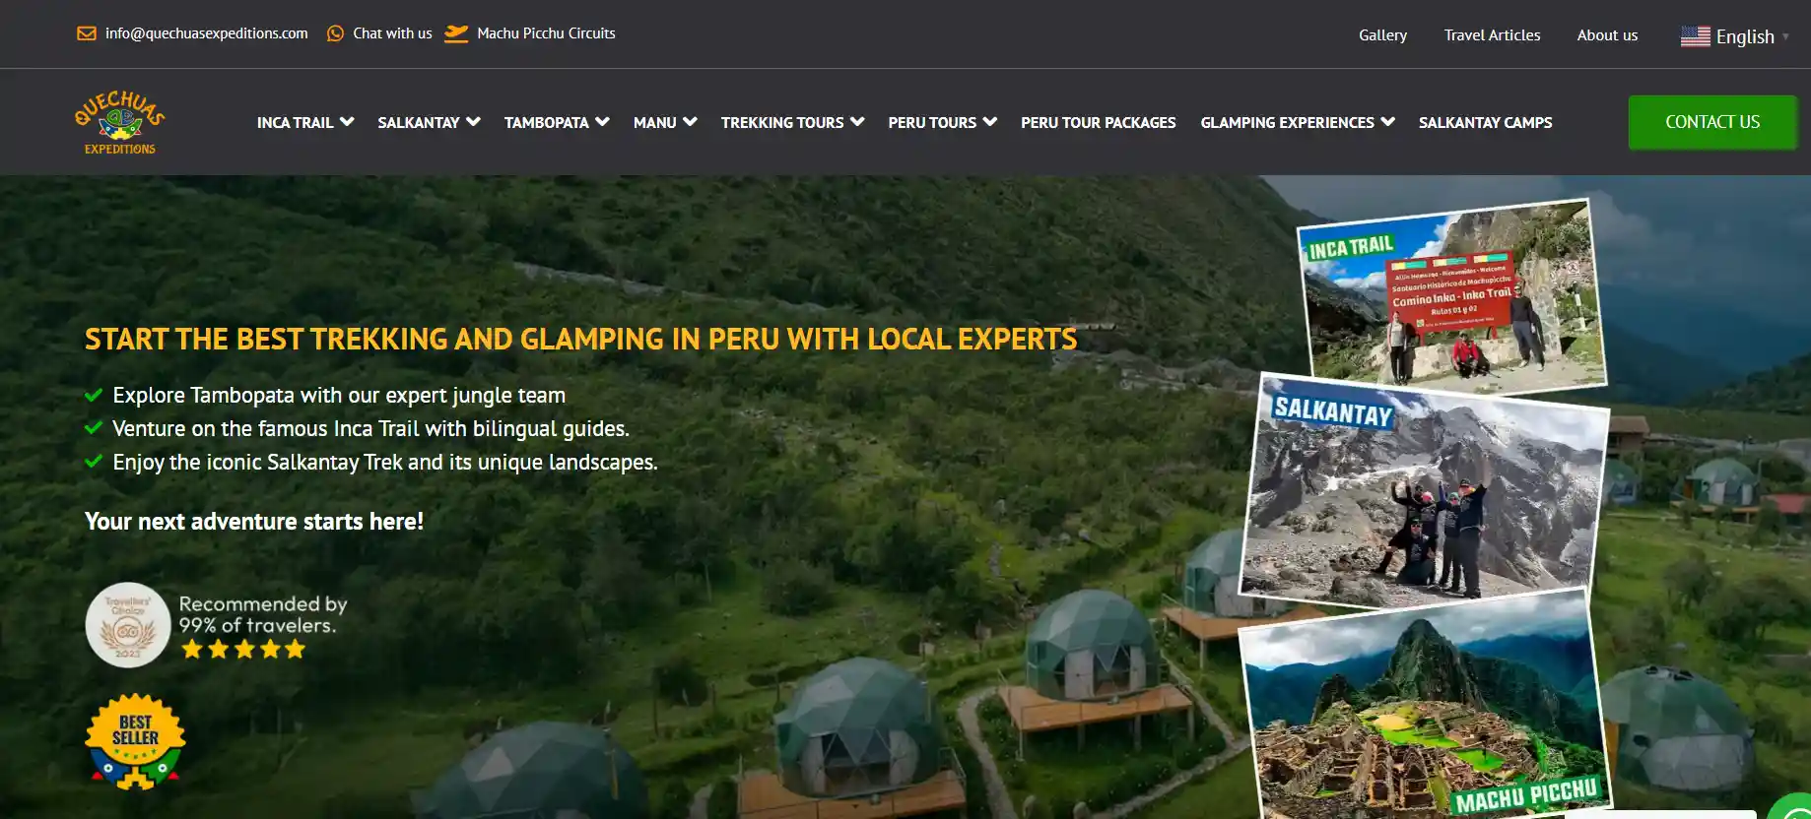Go to the Gallery page
The width and height of the screenshot is (1811, 819).
pos(1382,35)
